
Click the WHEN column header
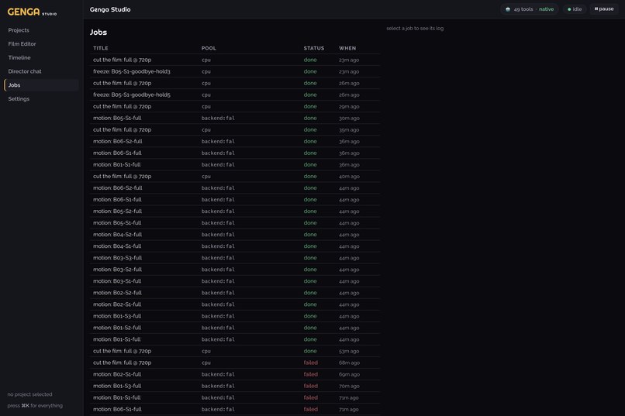tap(347, 48)
